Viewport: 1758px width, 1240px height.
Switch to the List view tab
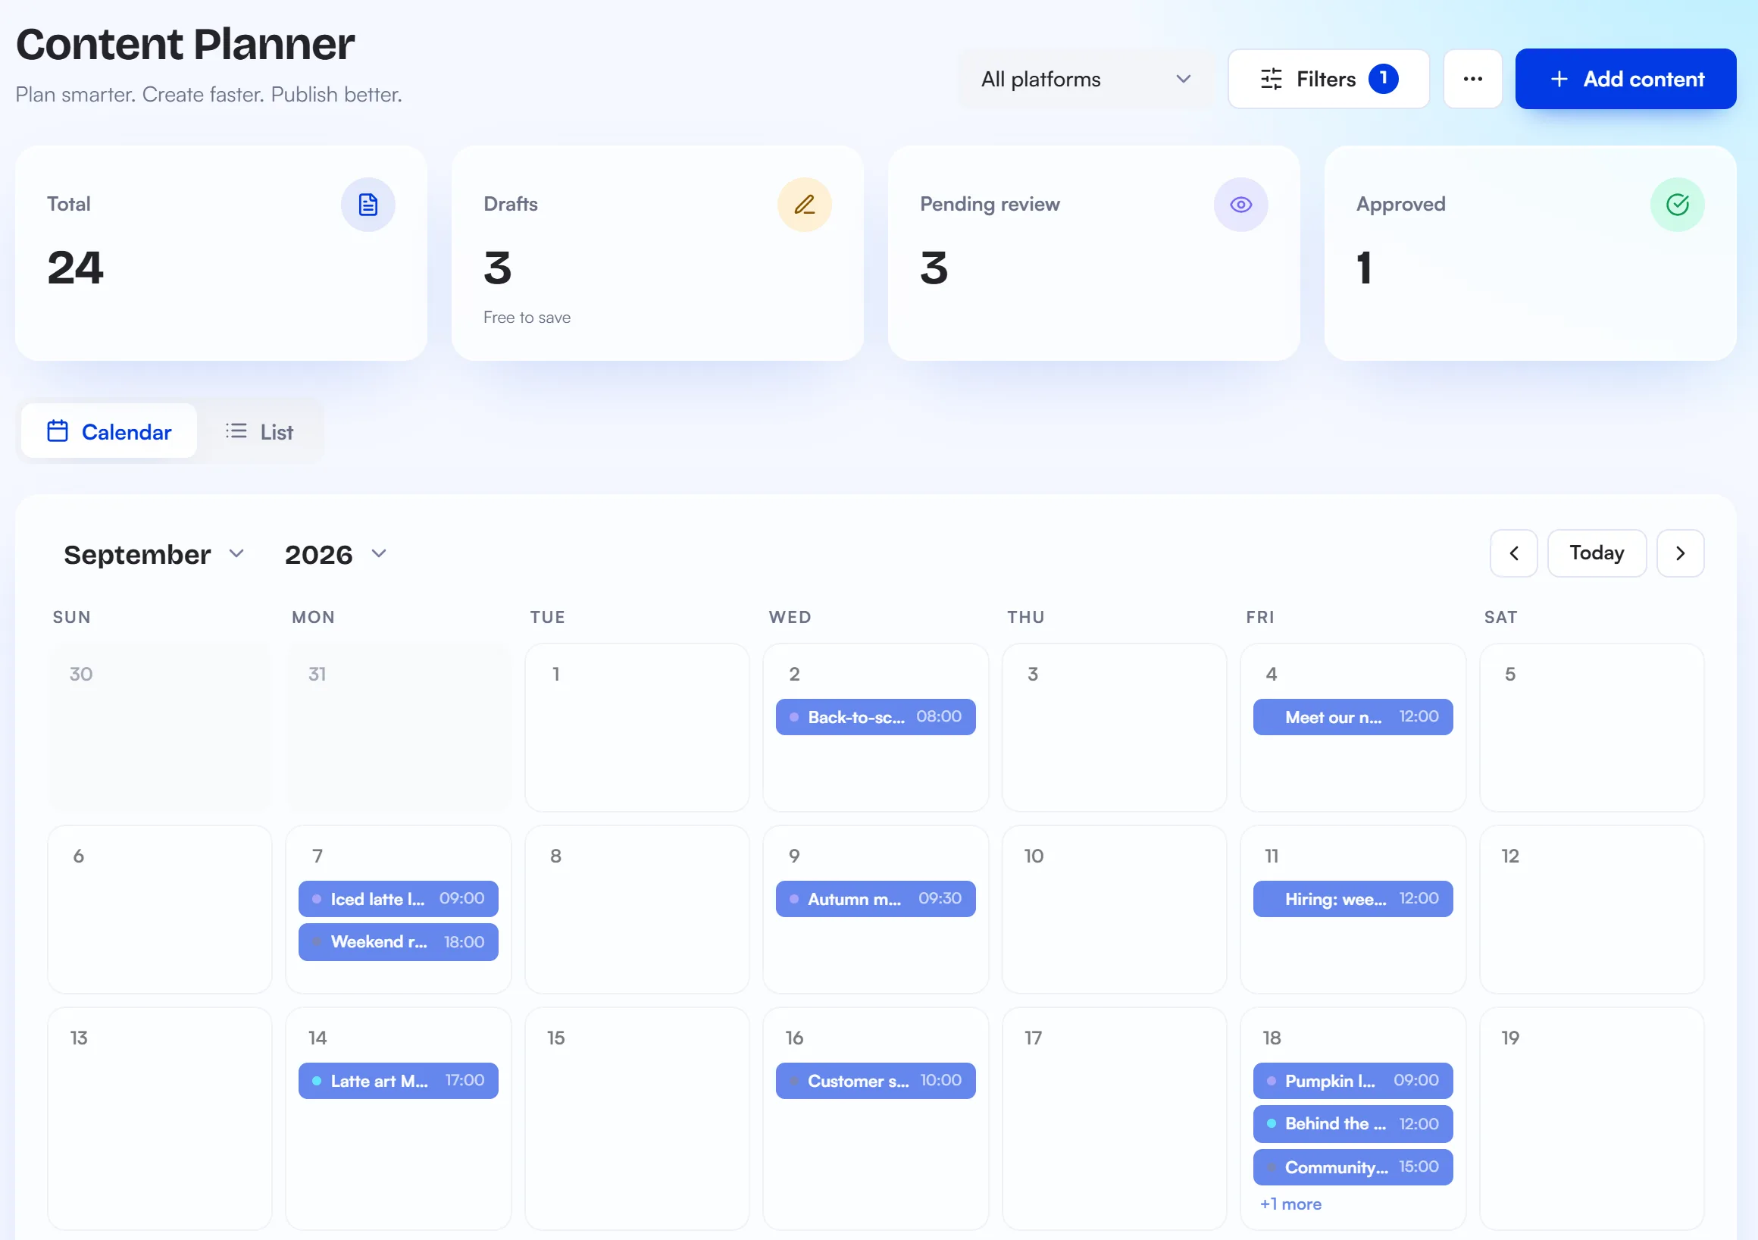pos(259,431)
